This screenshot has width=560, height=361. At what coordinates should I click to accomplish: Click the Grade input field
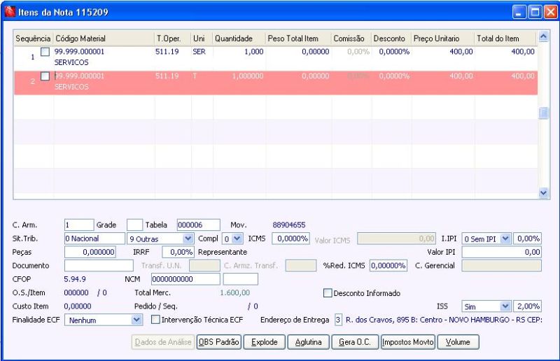click(x=134, y=225)
